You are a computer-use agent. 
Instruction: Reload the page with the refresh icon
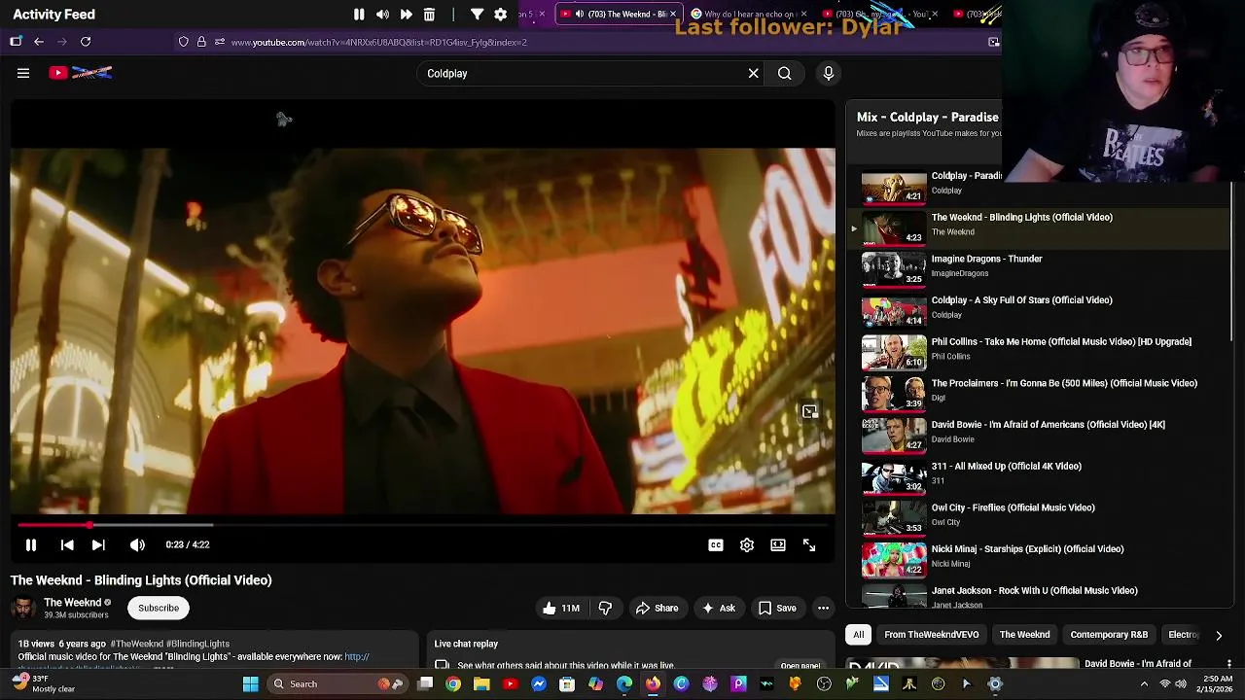point(86,42)
